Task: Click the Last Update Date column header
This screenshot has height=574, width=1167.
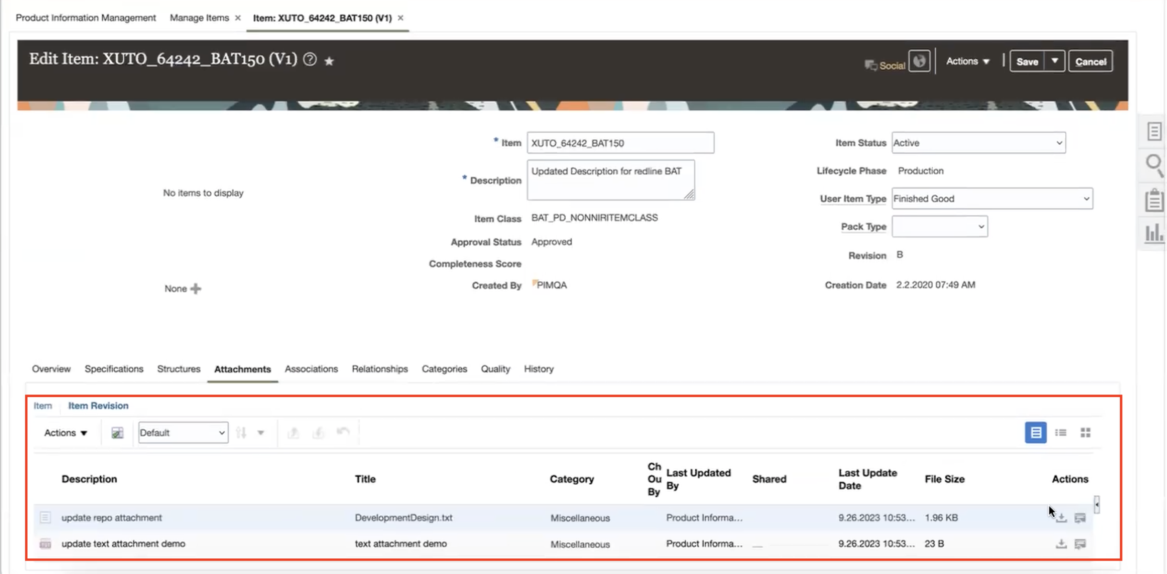Action: 867,479
